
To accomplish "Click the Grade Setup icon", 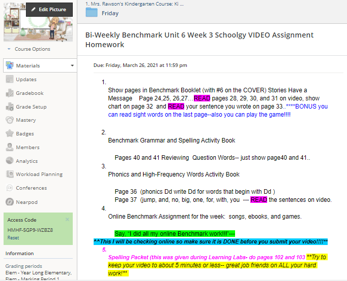I will 10,107.
